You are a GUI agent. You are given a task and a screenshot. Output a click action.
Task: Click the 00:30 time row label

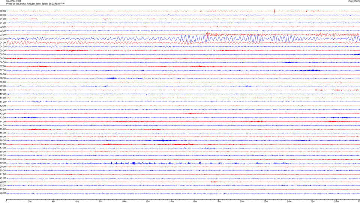pyautogui.click(x=3, y=15)
